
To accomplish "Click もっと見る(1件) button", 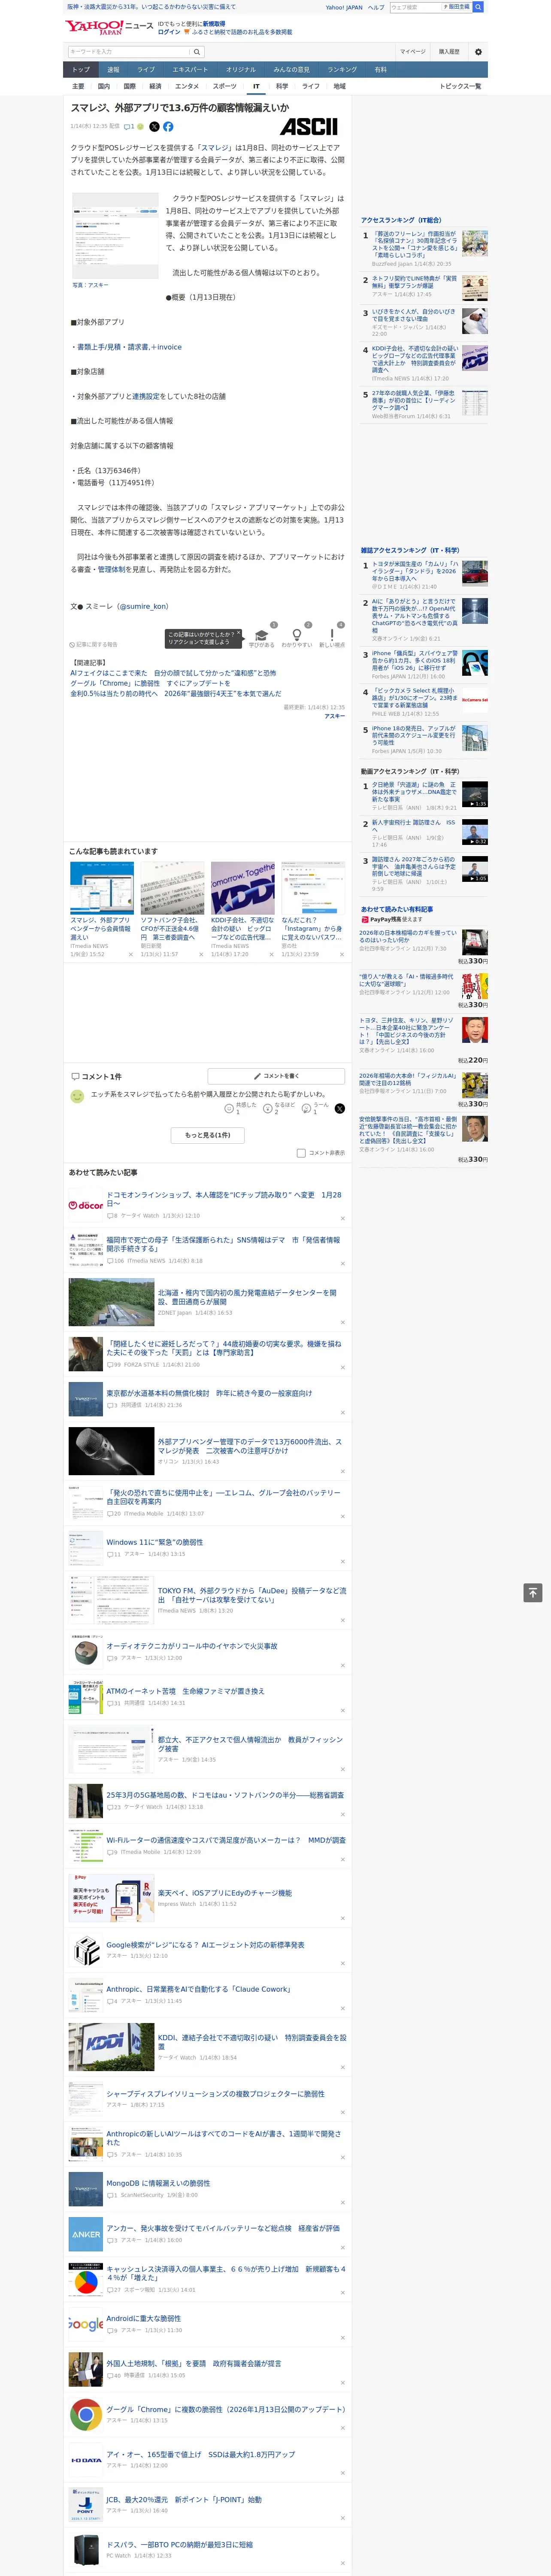I will click(x=207, y=1135).
